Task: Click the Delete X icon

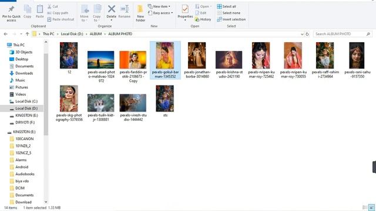Action: click(x=112, y=9)
